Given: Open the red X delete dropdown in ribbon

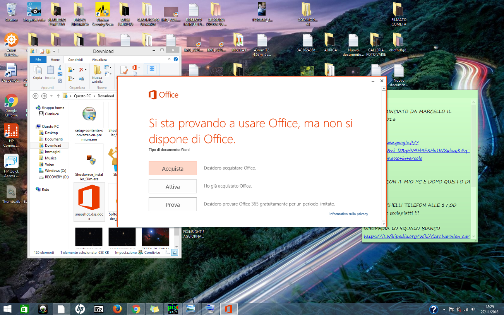Looking at the screenshot, I should tap(86, 70).
